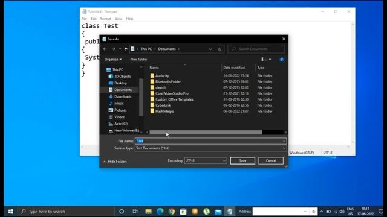This screenshot has height=217, width=387.
Task: Open the Windows Start menu
Action: (x=11, y=212)
